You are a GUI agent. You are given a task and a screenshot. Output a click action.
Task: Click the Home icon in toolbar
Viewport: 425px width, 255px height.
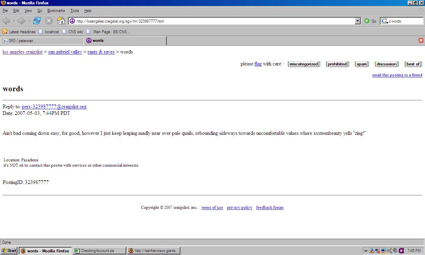pyautogui.click(x=61, y=21)
